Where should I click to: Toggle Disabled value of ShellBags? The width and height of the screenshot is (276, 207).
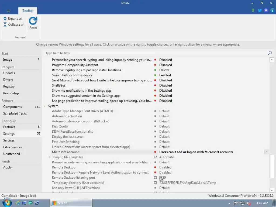click(165, 85)
